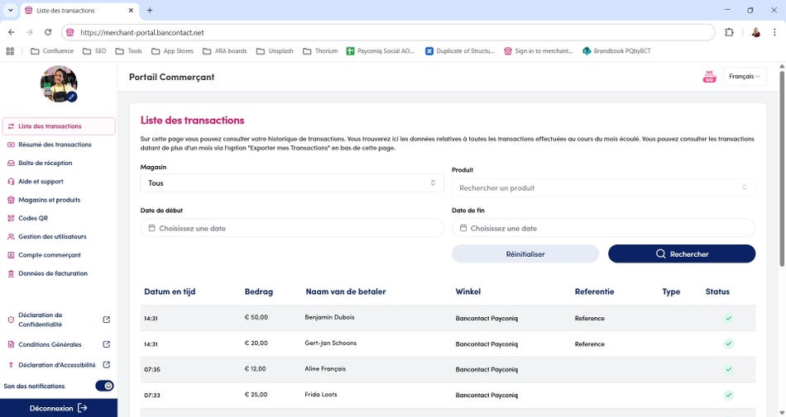Expand the Produit search dropdown

click(603, 187)
